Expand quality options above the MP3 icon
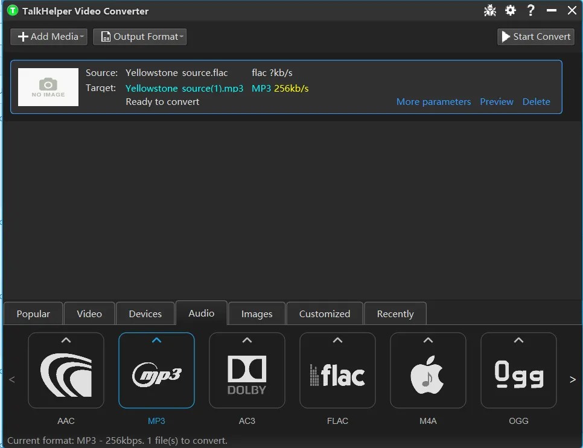Image resolution: width=583 pixels, height=448 pixels. (x=156, y=341)
